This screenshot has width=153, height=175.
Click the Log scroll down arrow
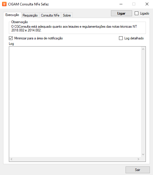143,154
